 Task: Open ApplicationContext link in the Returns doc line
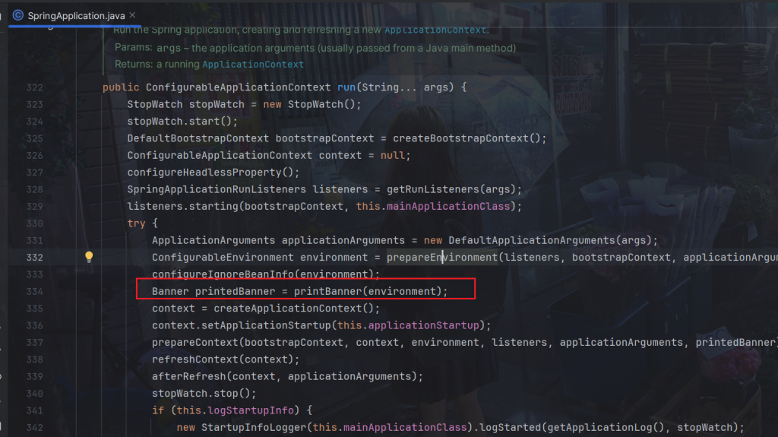253,65
